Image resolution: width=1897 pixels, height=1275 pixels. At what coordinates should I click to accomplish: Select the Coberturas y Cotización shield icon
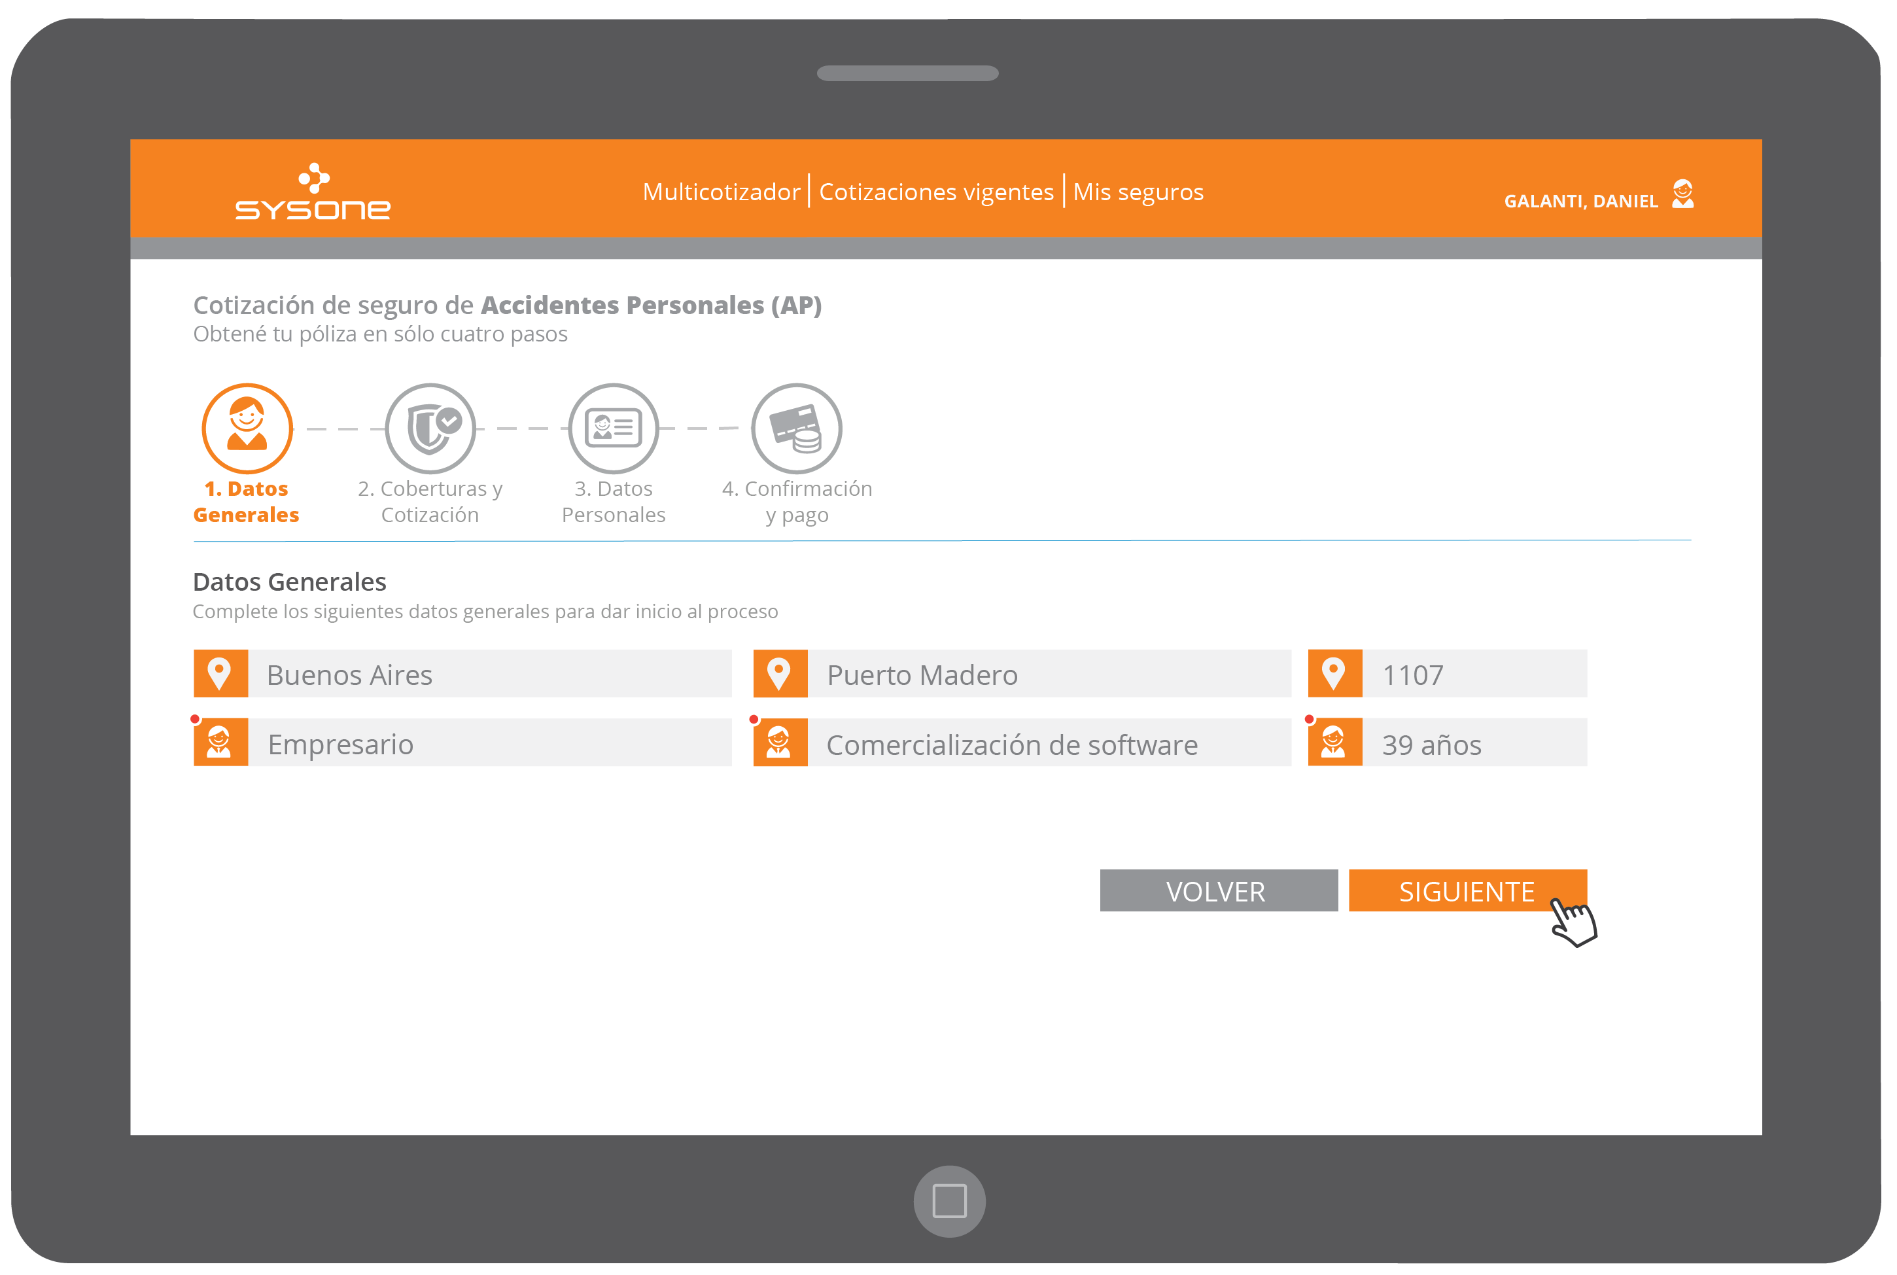[430, 428]
